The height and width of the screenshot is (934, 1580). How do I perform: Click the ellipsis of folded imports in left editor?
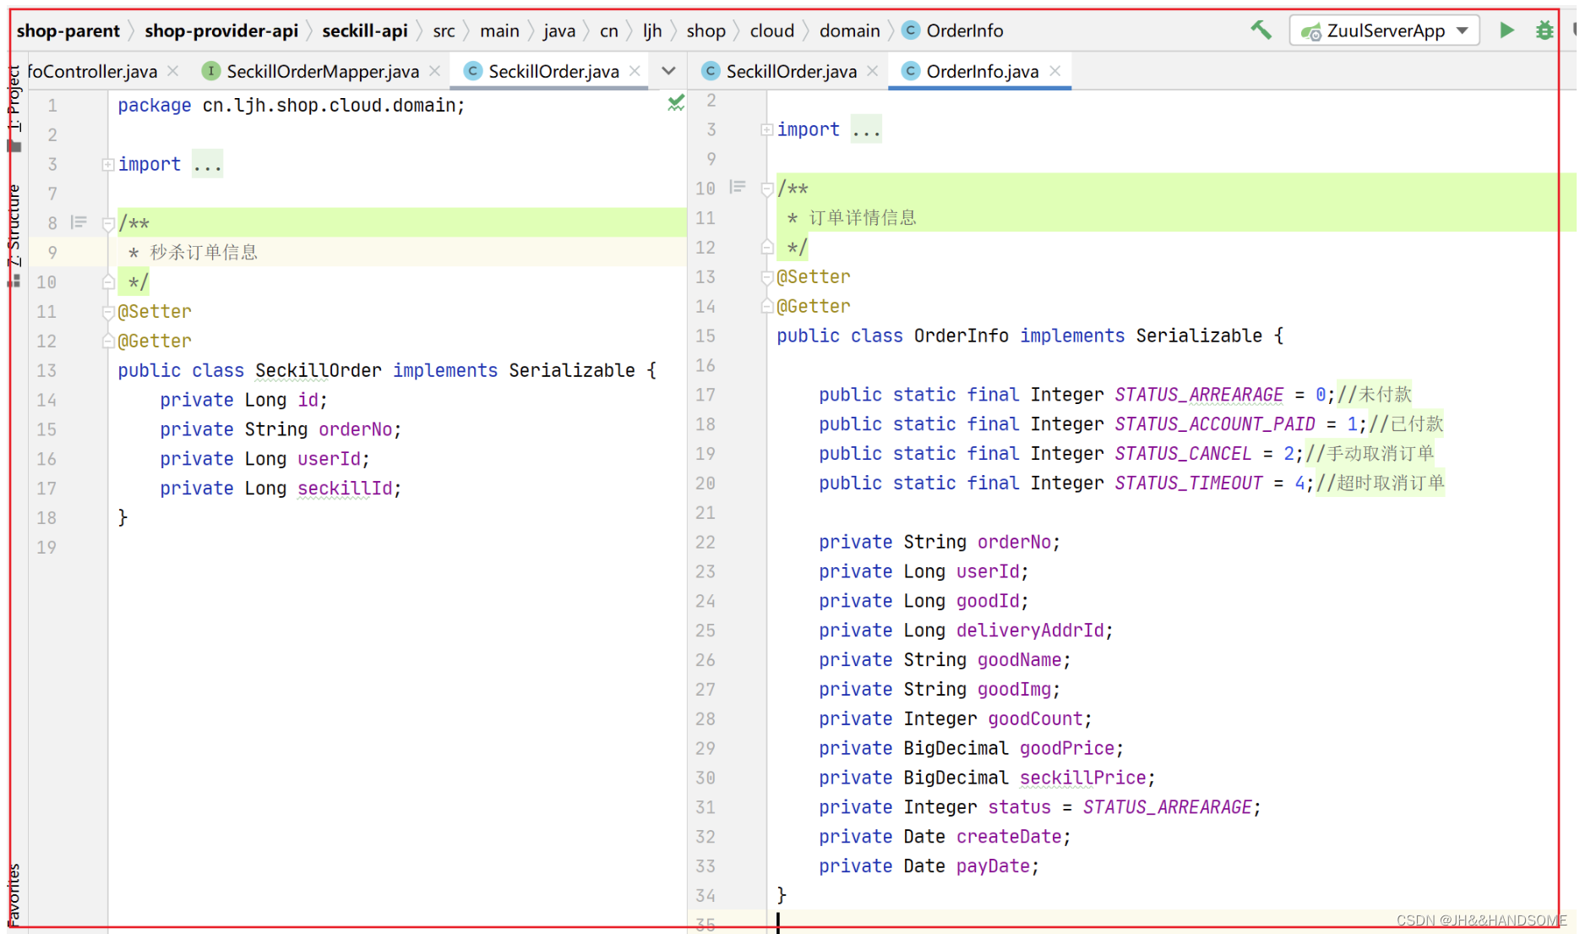point(207,164)
